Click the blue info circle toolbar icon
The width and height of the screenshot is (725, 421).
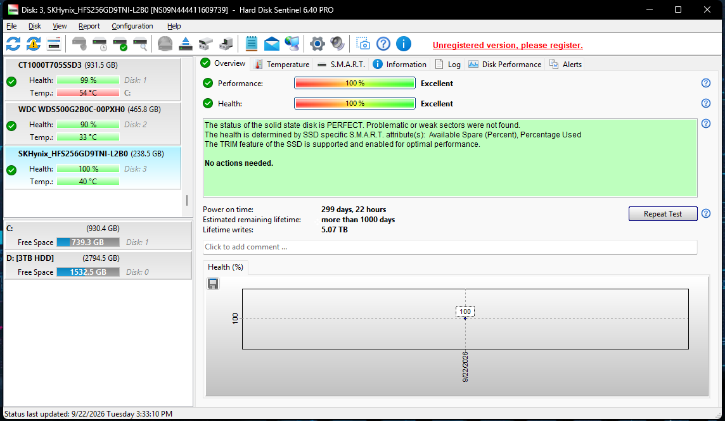coord(404,44)
